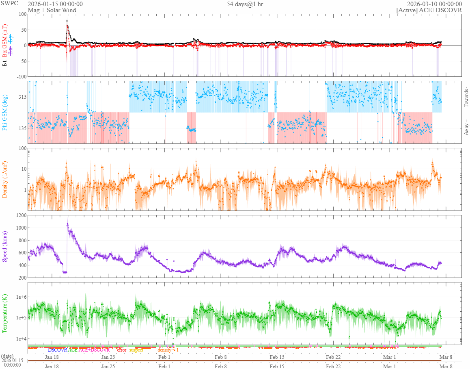This screenshot has height=369, width=470.
Task: Click the 'density < 1' legend entry
Action: point(168,350)
